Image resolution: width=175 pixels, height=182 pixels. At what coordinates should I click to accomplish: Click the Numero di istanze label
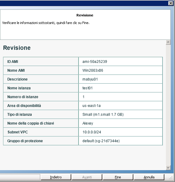tap(23, 97)
